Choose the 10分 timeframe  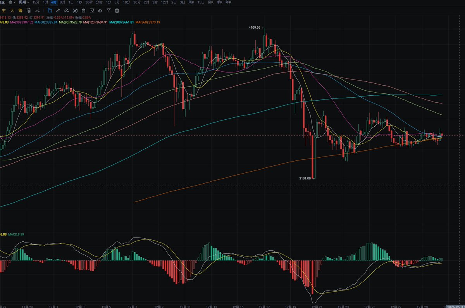126,2
